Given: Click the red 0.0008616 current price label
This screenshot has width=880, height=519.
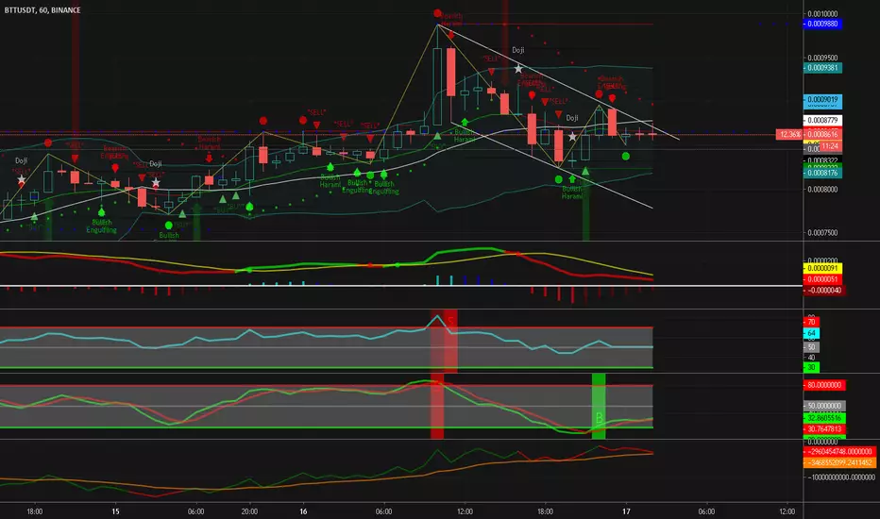Looking at the screenshot, I should (822, 135).
